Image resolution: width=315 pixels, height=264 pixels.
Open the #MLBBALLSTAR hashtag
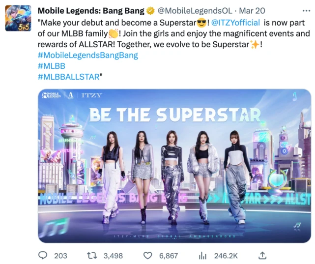tap(68, 77)
